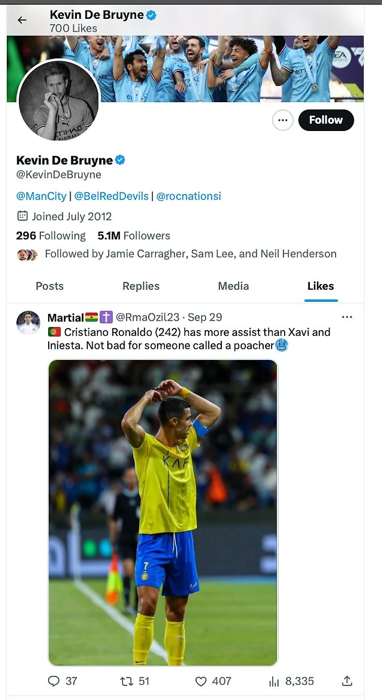View tweet analytics bar chart icon
The width and height of the screenshot is (382, 700).
click(x=274, y=681)
